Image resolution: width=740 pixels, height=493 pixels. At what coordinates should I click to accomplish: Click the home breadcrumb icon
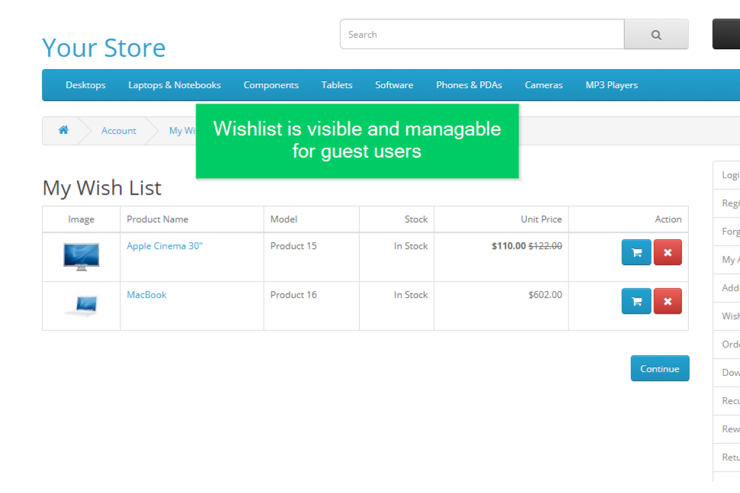(x=63, y=130)
